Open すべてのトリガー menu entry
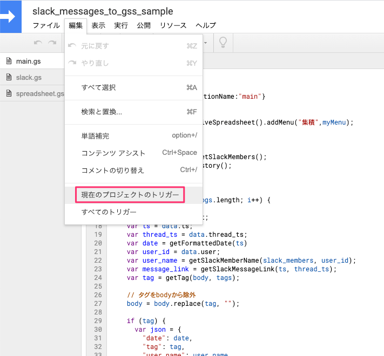The height and width of the screenshot is (356, 384). click(x=134, y=212)
